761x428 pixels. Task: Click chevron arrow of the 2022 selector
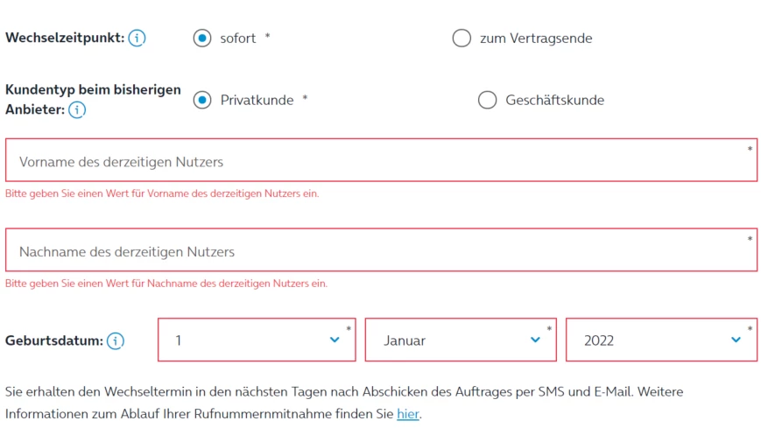(x=736, y=340)
